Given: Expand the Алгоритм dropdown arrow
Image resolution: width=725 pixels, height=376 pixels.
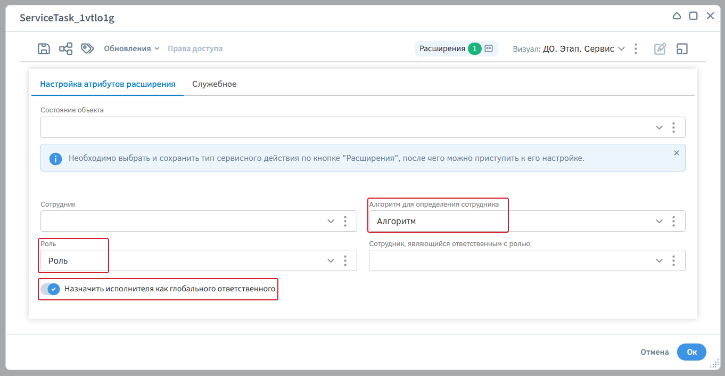Looking at the screenshot, I should click(659, 221).
